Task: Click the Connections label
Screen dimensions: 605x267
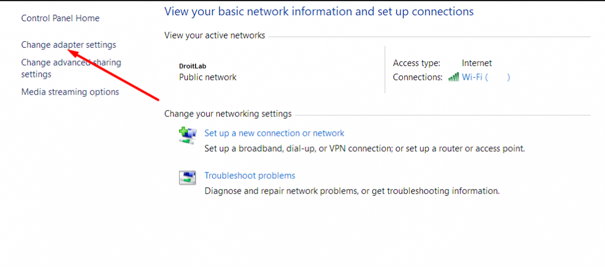Action: pos(418,77)
